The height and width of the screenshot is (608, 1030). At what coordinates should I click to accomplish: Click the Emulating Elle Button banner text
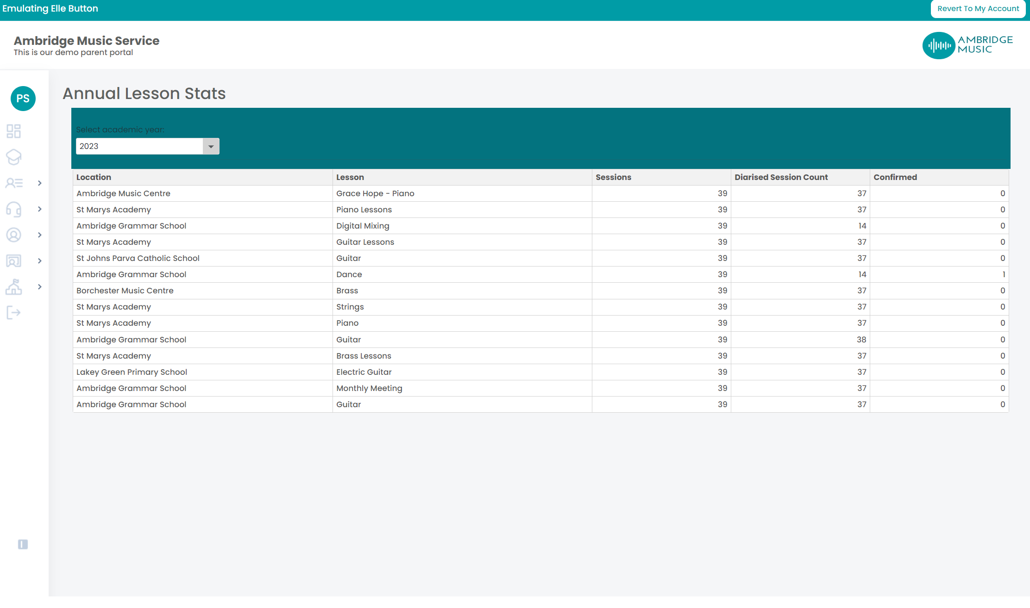click(x=50, y=9)
